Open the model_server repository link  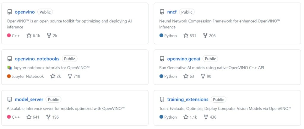click(29, 100)
